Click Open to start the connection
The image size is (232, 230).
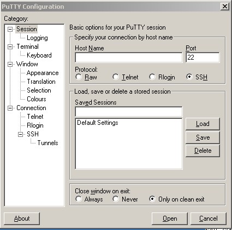(170, 219)
